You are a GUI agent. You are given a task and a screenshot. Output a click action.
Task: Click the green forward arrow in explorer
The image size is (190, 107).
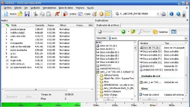(x=123, y=32)
